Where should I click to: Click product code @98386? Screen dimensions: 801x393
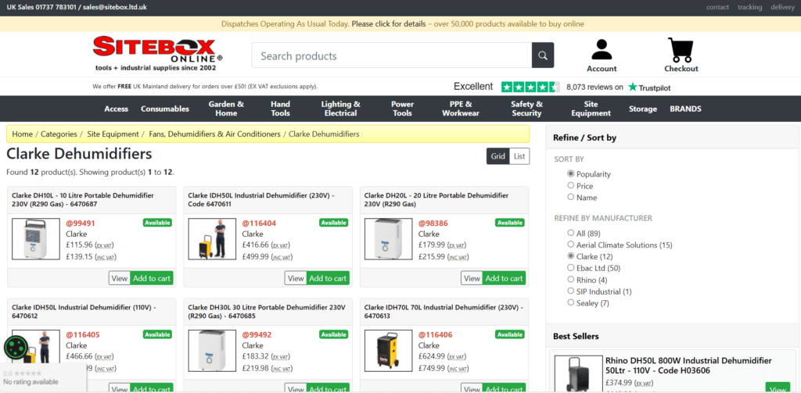coord(433,223)
